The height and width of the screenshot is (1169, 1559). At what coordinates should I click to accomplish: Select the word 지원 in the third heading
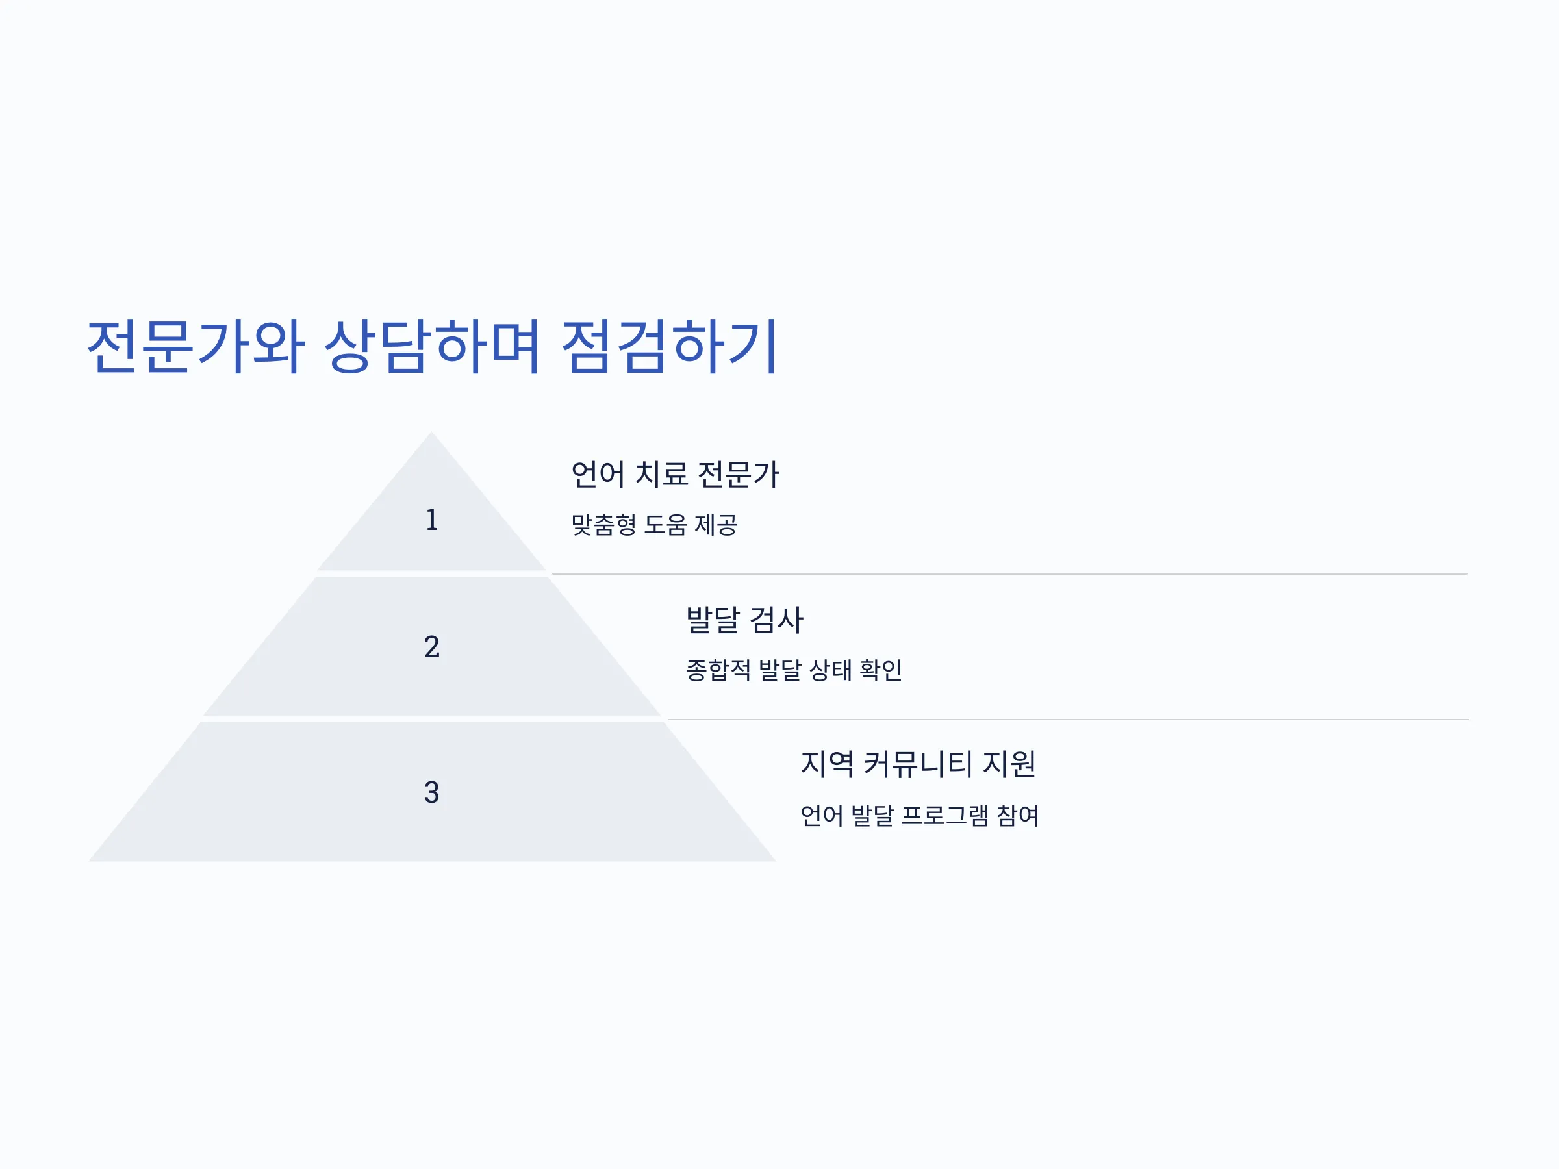pyautogui.click(x=1010, y=764)
